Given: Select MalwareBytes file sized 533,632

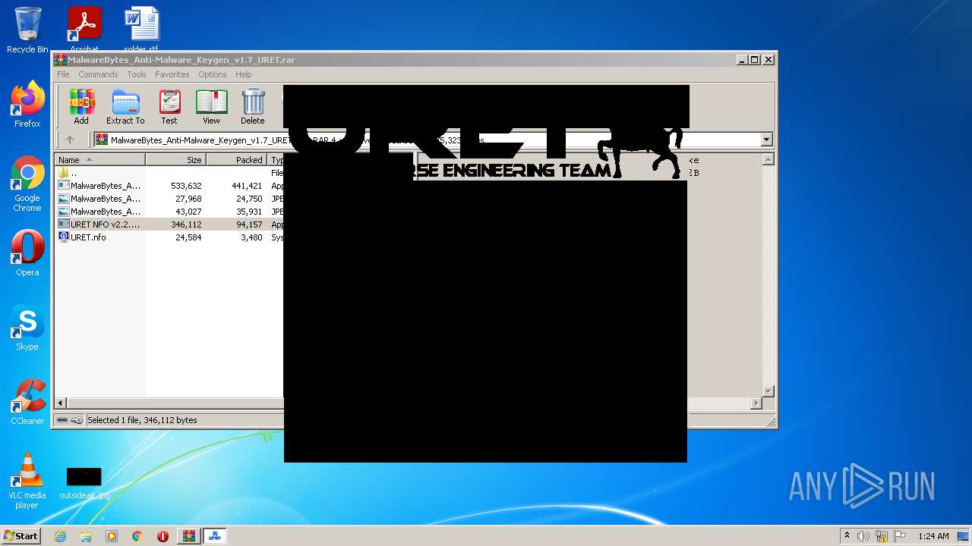Looking at the screenshot, I should [169, 186].
